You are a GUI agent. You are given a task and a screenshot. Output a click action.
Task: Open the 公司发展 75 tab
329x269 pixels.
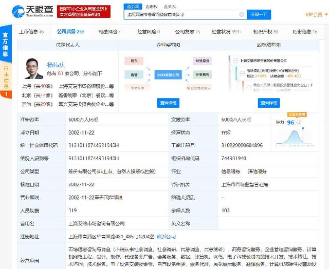(x=188, y=32)
